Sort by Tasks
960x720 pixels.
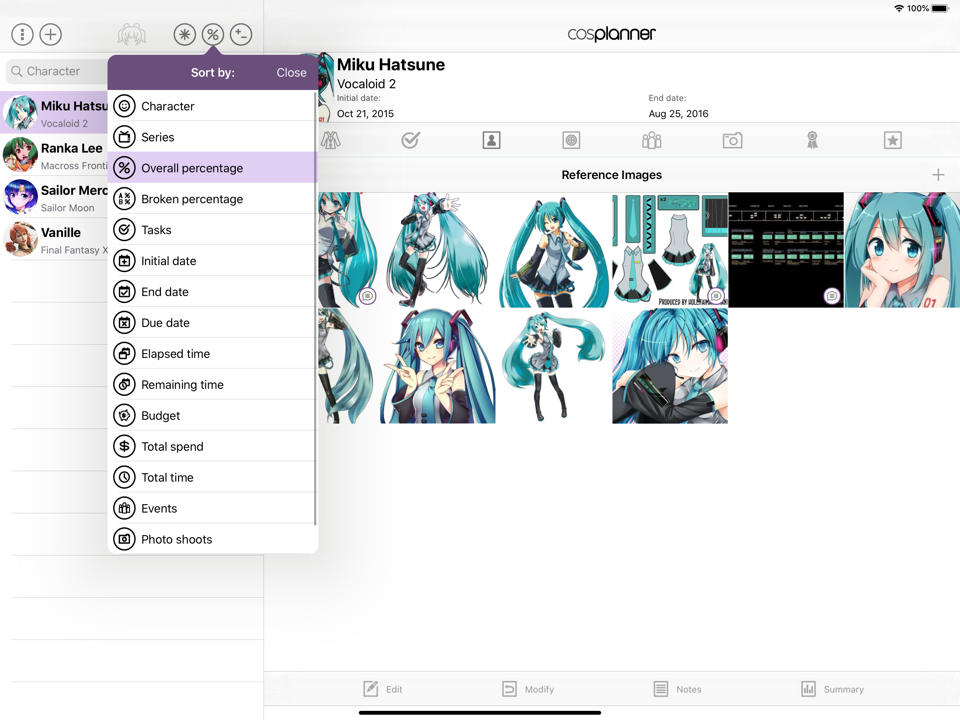(213, 229)
